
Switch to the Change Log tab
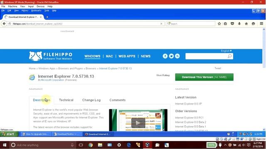(x=91, y=100)
